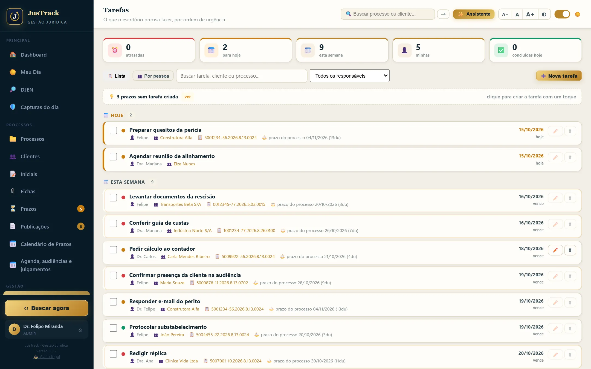This screenshot has height=369, width=591.
Task: Delete the 'Protocolar substabelecimento' task
Action: (570, 328)
